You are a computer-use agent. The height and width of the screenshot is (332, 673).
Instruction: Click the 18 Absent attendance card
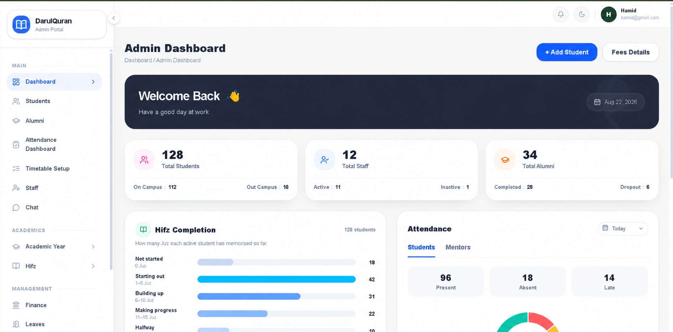(x=527, y=281)
